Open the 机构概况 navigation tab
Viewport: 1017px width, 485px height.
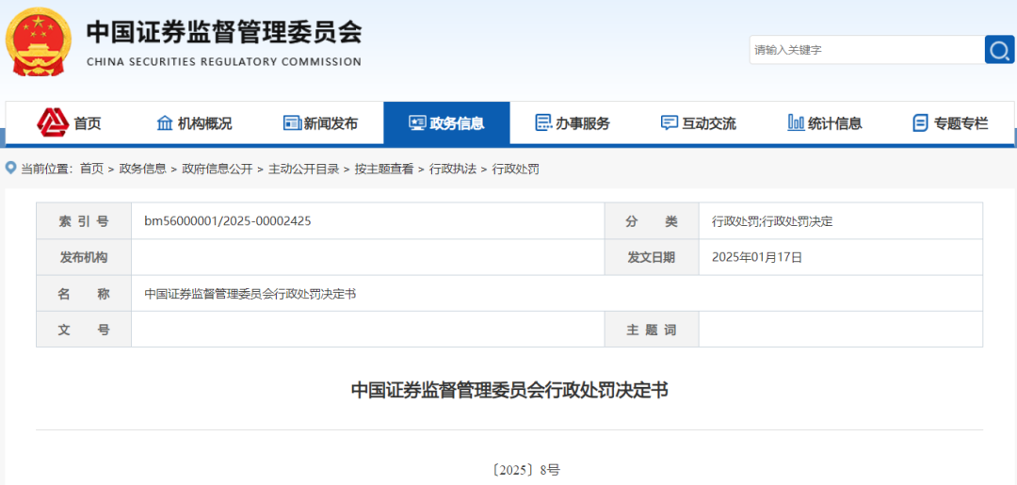click(195, 122)
